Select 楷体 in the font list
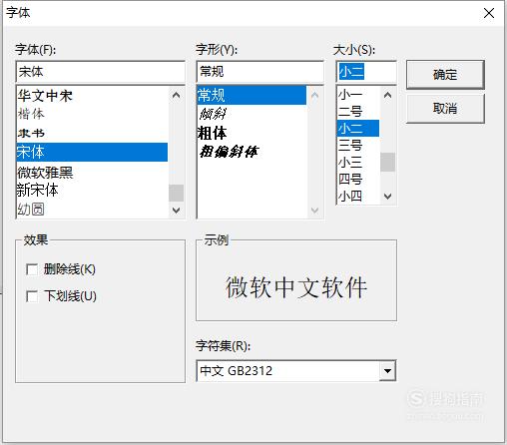This screenshot has width=507, height=445. point(92,114)
